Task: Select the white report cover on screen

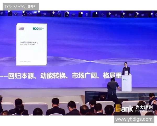Action: point(31,45)
